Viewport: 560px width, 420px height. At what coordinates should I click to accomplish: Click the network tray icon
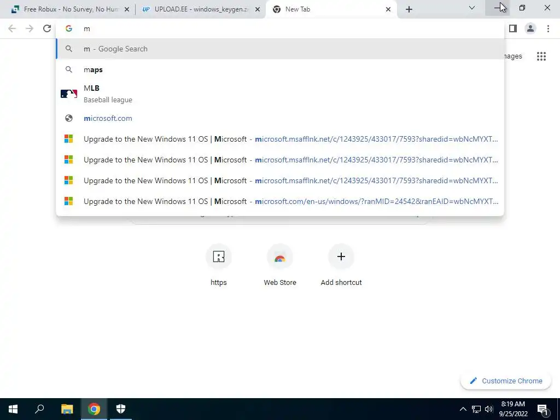point(476,409)
